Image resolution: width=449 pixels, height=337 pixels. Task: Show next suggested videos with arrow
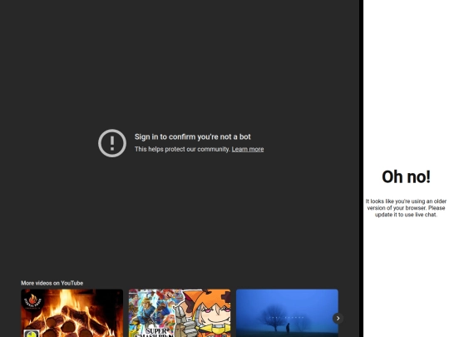338,318
